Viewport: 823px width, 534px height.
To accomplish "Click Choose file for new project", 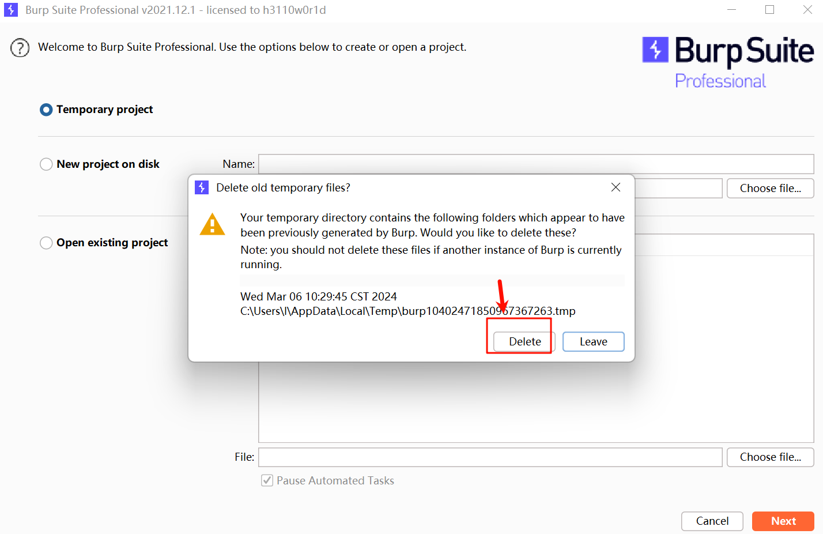I will pyautogui.click(x=770, y=188).
